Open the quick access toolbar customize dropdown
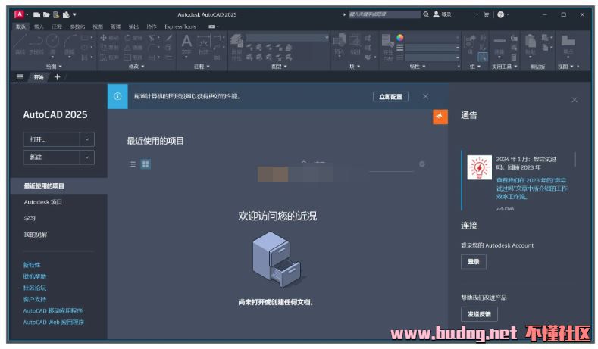 click(x=74, y=15)
